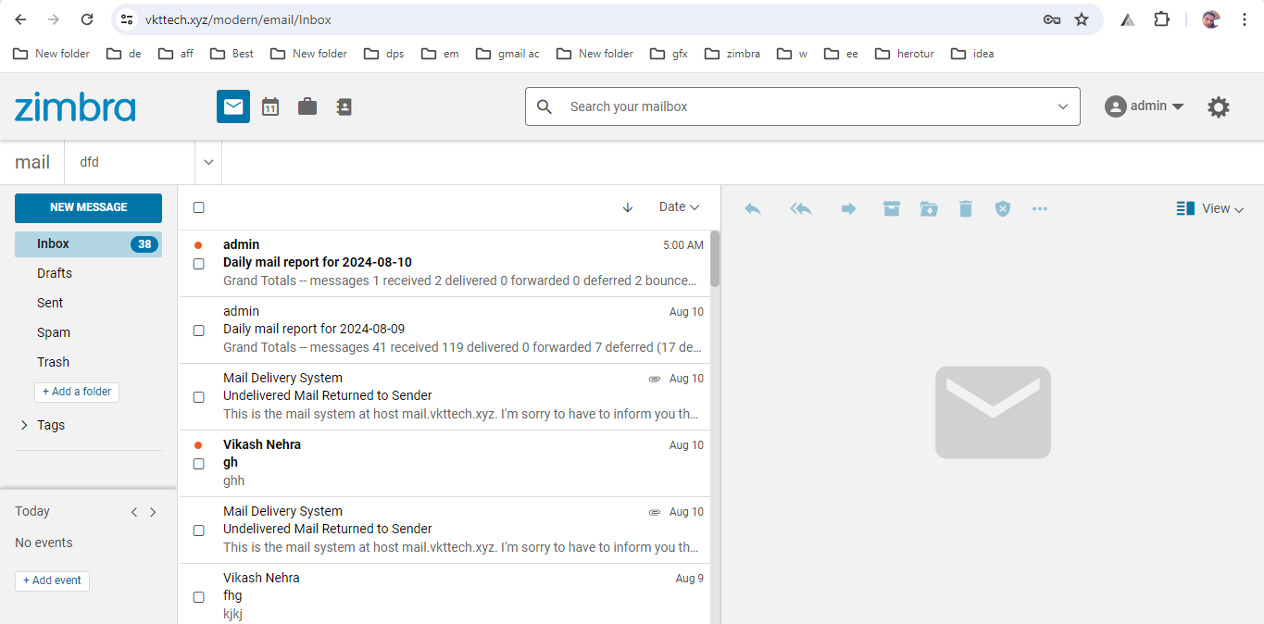Switch to the Spam folder

click(53, 331)
